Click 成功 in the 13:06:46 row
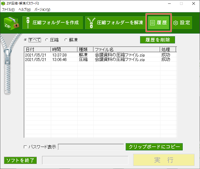Screen dimensions: 200x169 (x=166, y=59)
